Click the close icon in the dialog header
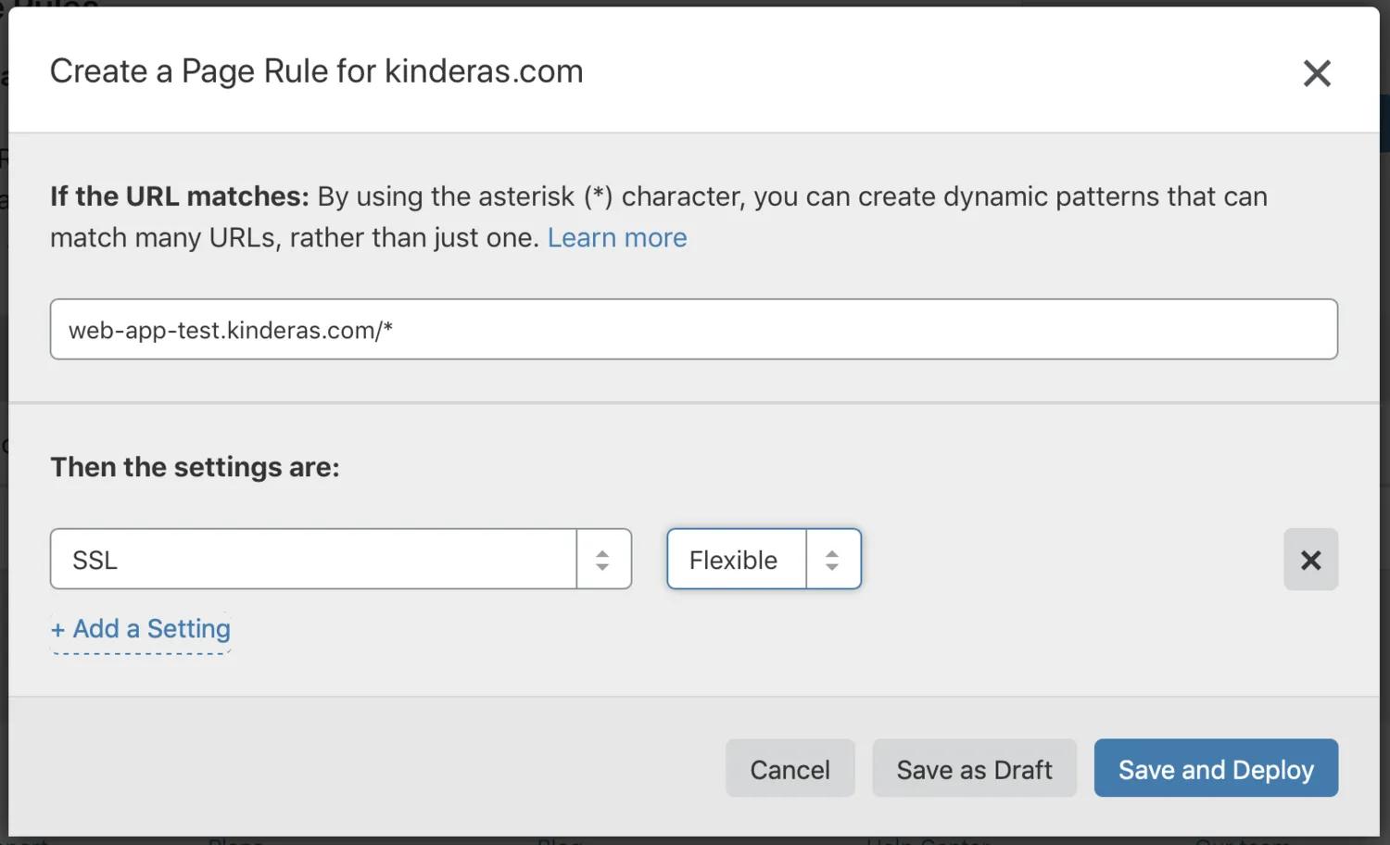 pos(1317,73)
